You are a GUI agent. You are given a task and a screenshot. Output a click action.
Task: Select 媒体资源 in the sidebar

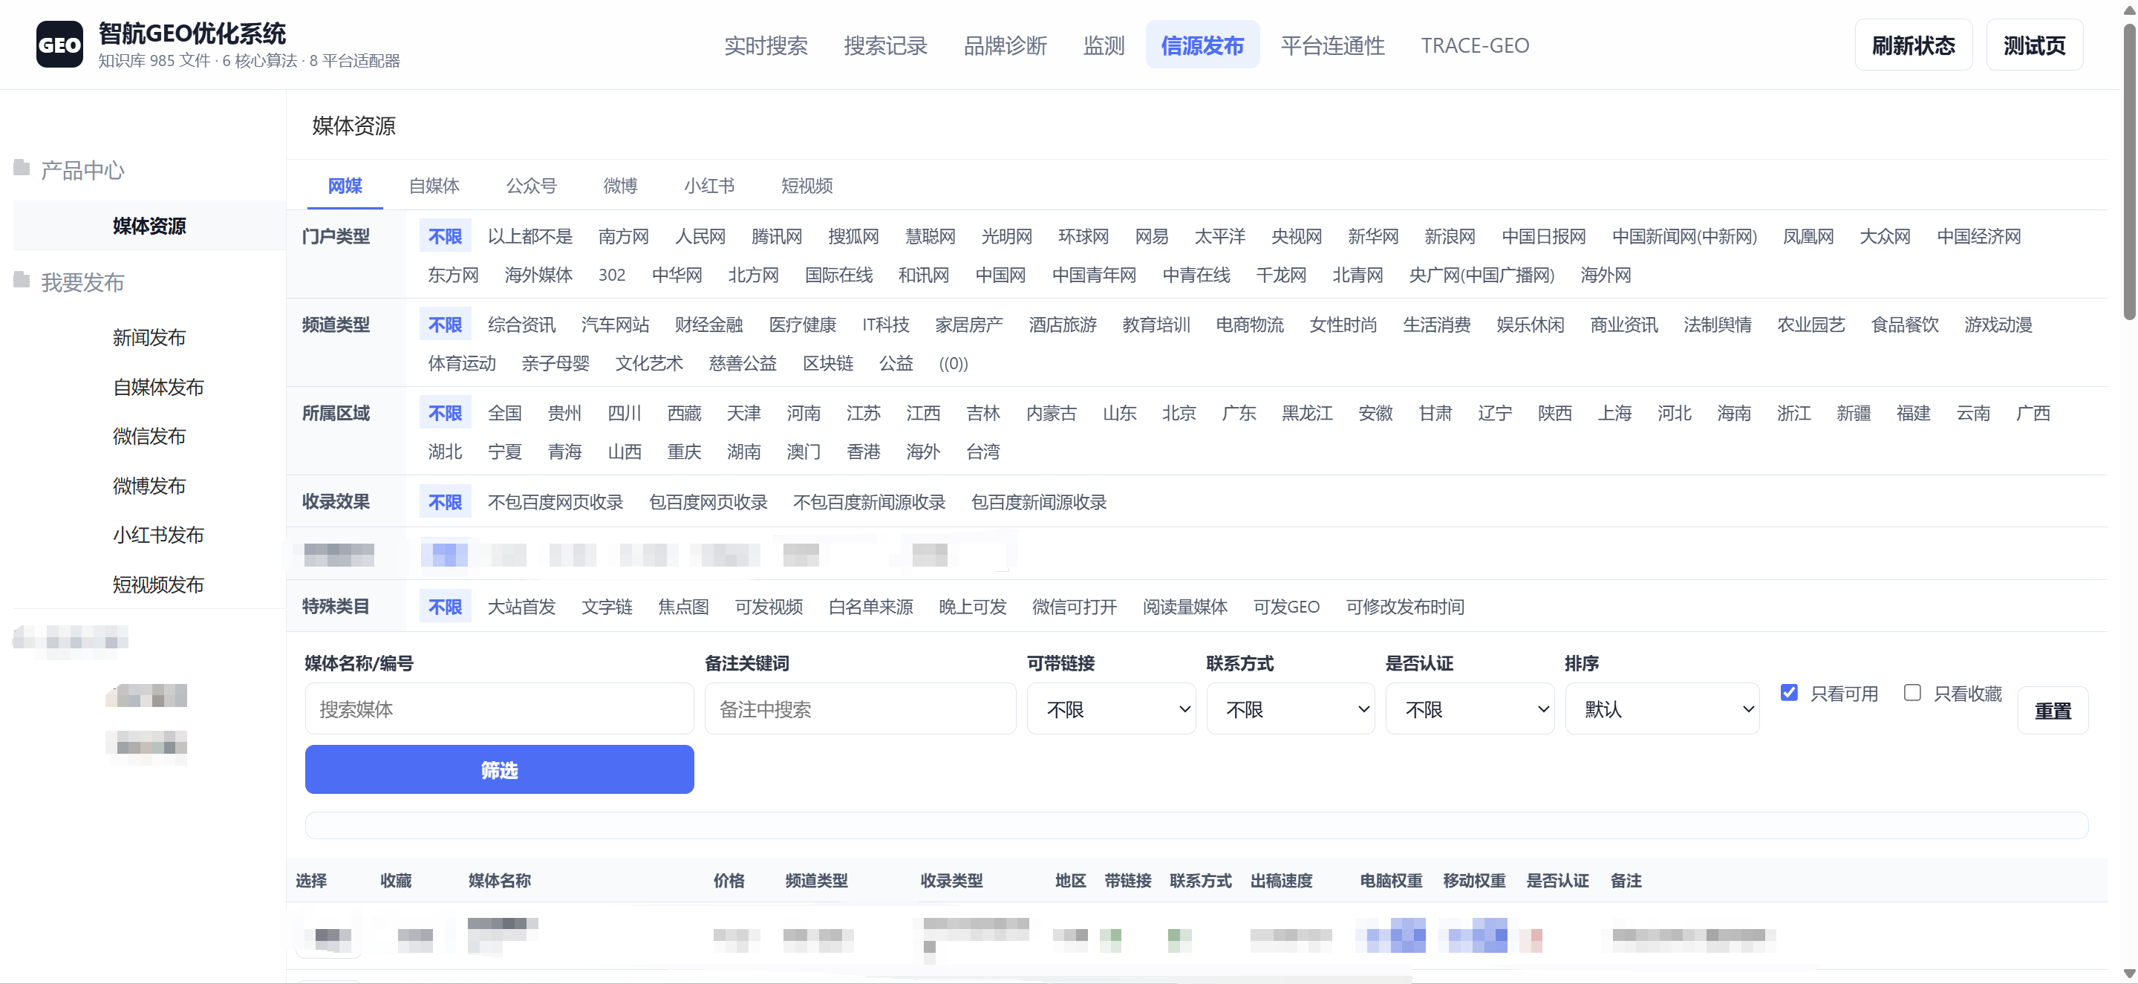[149, 226]
